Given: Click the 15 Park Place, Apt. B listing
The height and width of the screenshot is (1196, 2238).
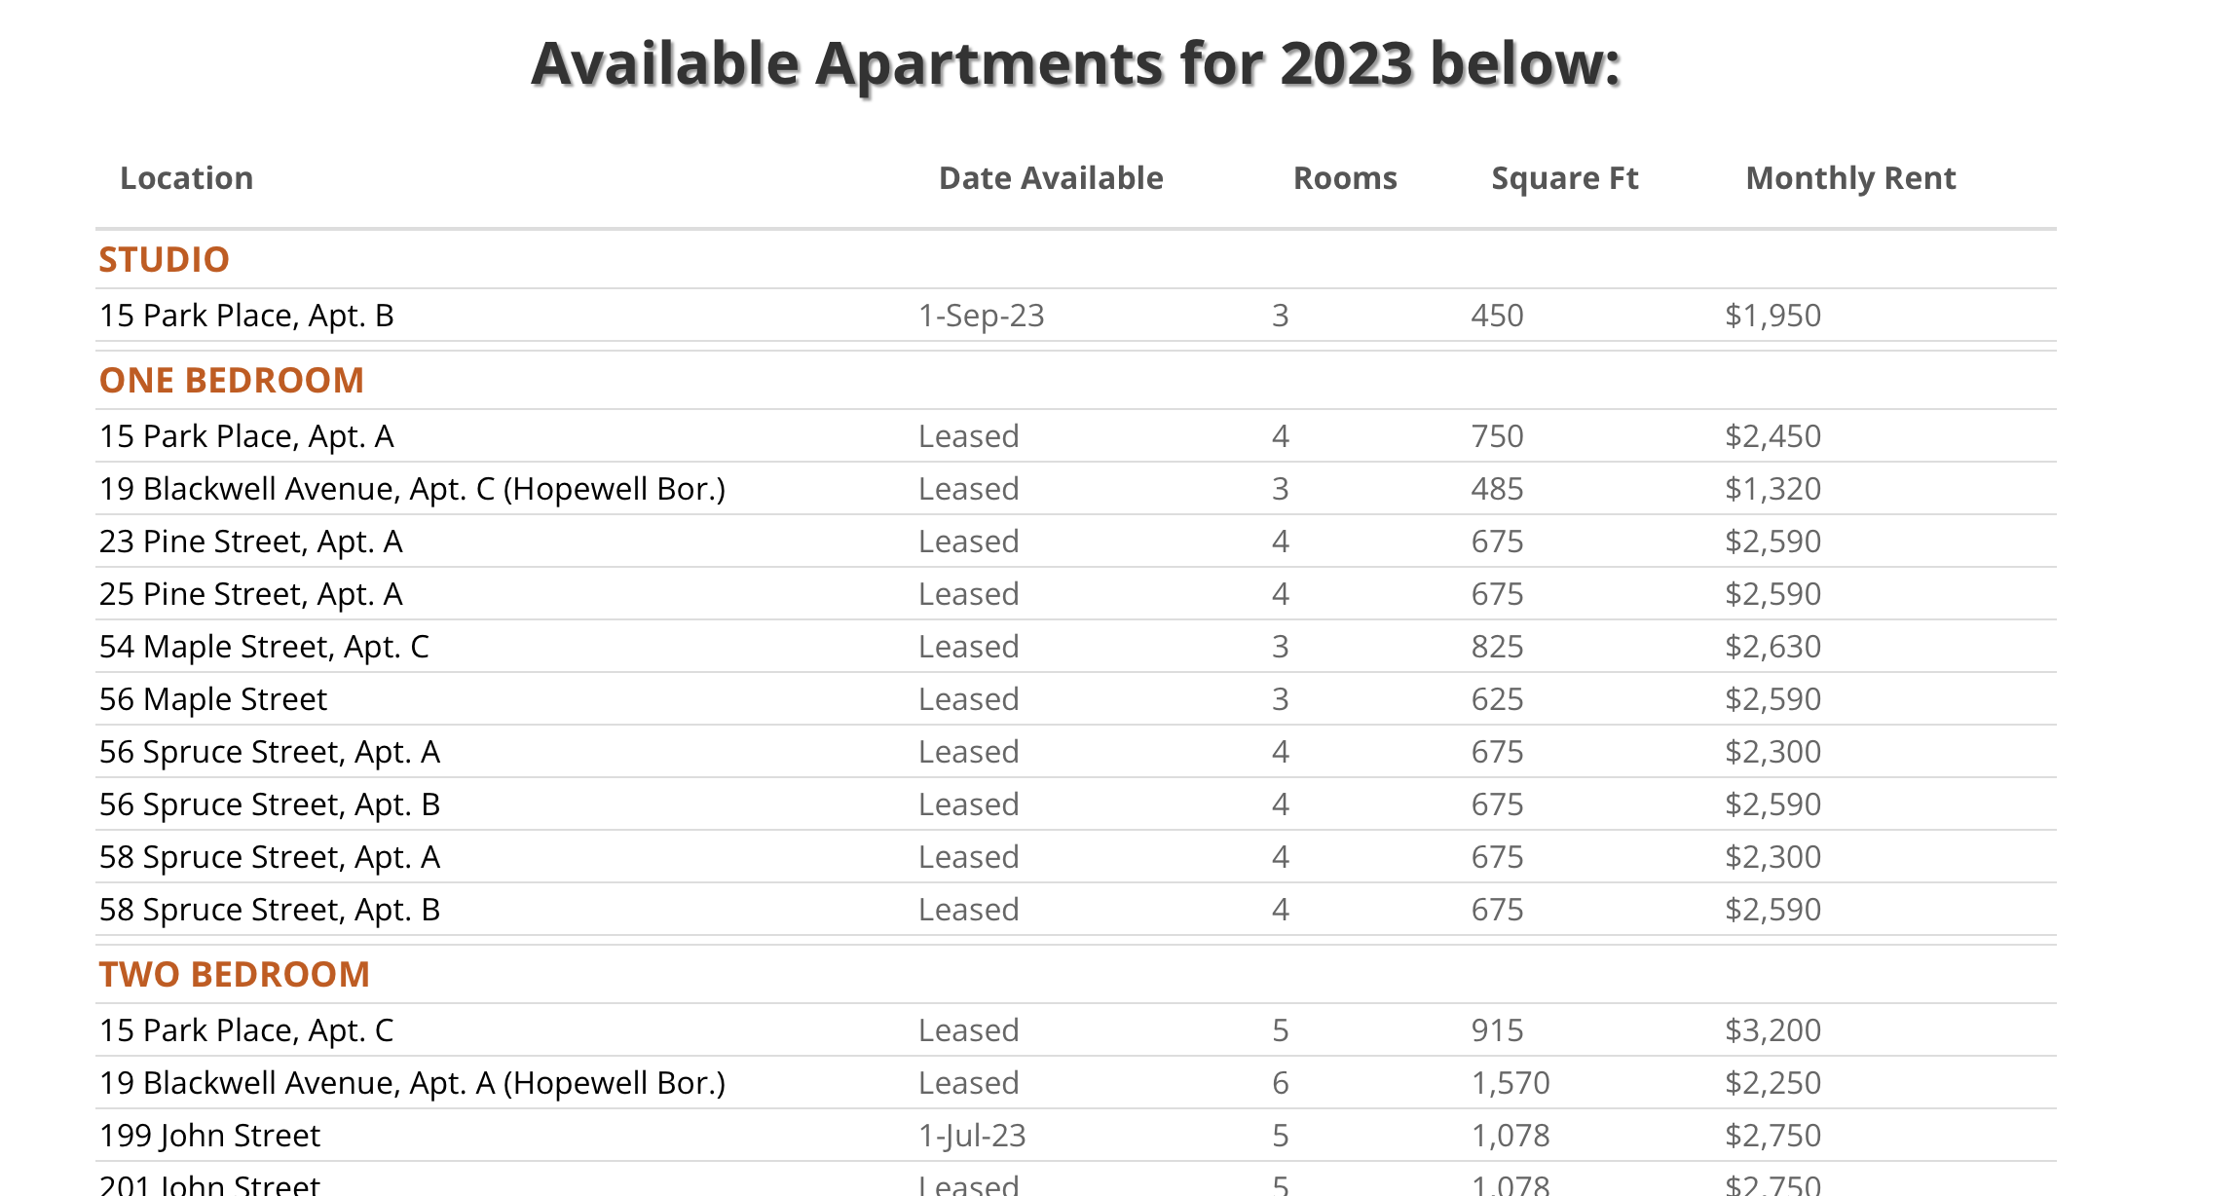Looking at the screenshot, I should (246, 316).
